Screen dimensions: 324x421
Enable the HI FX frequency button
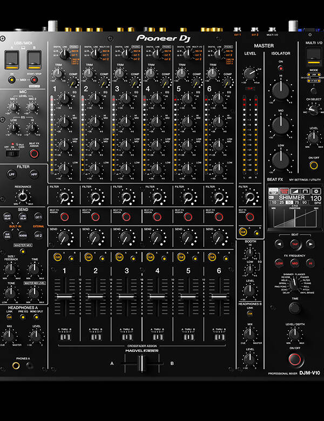click(x=310, y=263)
